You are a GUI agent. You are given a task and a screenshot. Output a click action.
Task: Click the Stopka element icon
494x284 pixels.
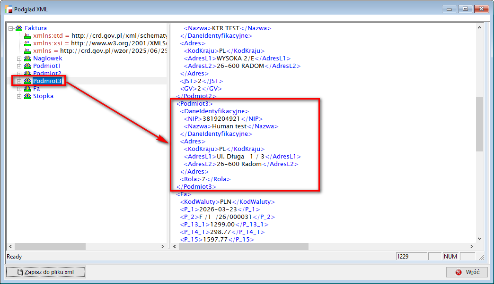point(27,96)
